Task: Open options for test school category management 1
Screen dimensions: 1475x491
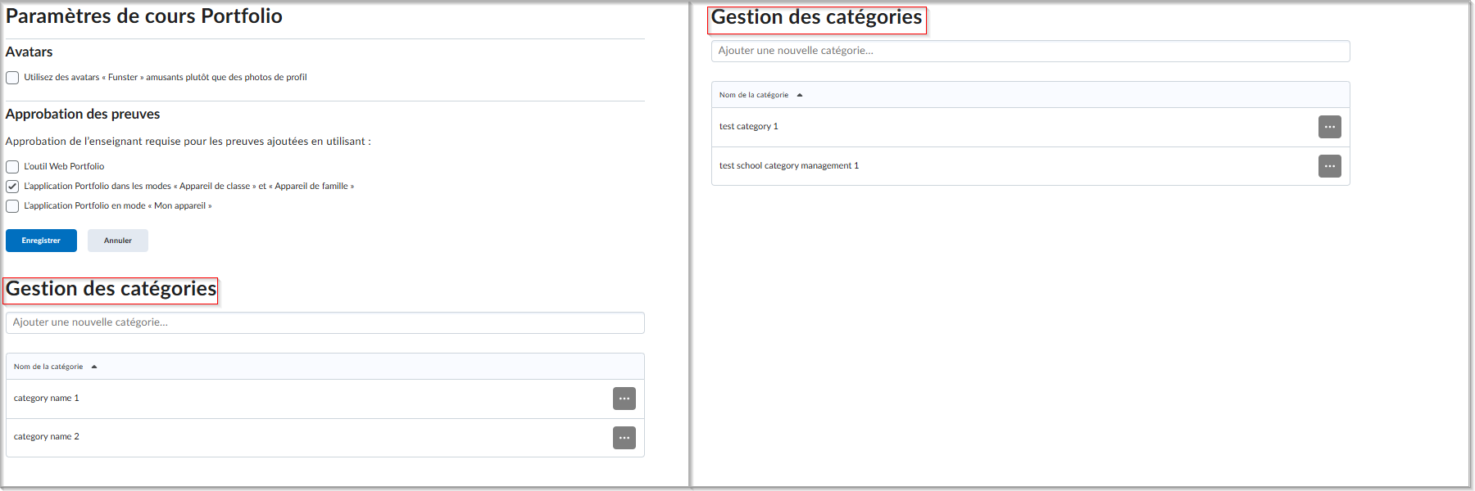Action: tap(1330, 166)
